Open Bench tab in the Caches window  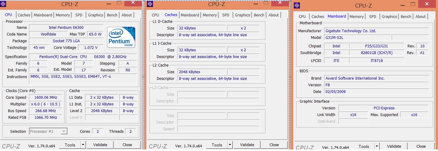[x=259, y=15]
